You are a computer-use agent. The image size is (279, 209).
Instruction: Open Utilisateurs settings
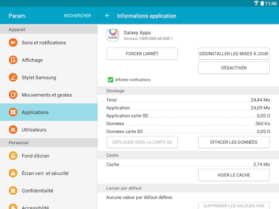point(48,130)
